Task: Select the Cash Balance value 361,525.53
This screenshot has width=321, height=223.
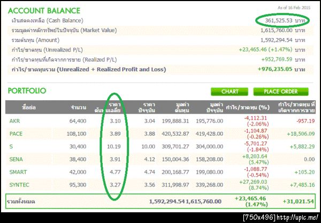Action: pyautogui.click(x=279, y=20)
